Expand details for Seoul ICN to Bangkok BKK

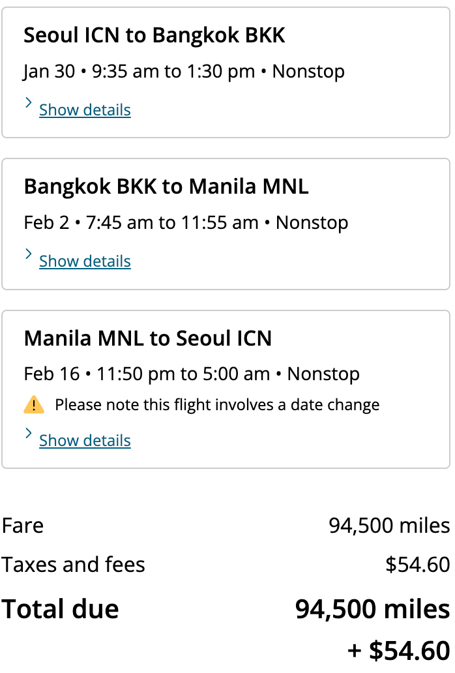(85, 110)
